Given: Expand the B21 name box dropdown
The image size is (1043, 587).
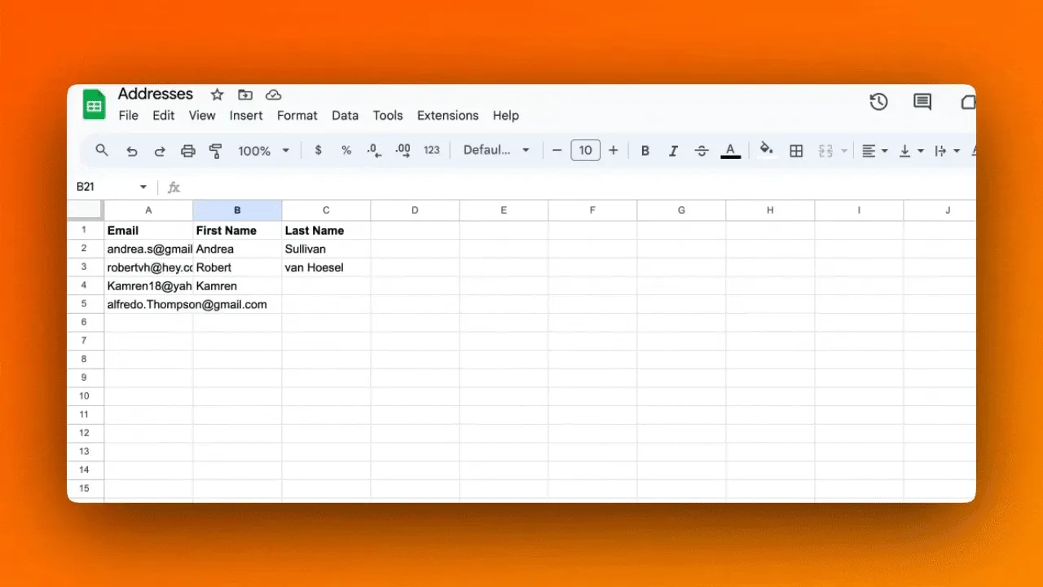Looking at the screenshot, I should (x=143, y=188).
